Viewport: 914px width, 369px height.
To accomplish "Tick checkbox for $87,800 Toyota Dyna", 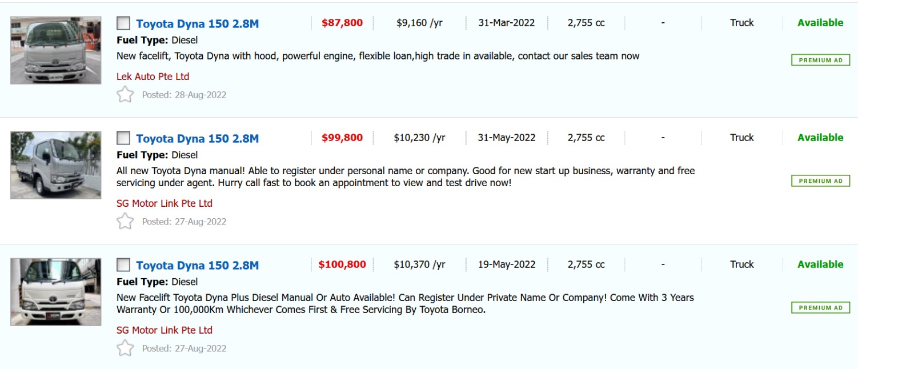I will point(123,23).
